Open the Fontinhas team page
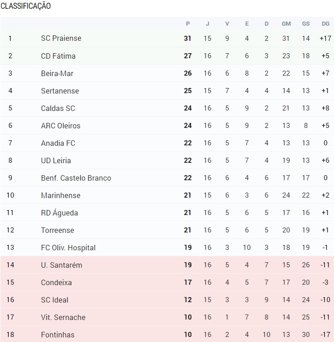Image resolution: width=334 pixels, height=342 pixels. pos(57,335)
